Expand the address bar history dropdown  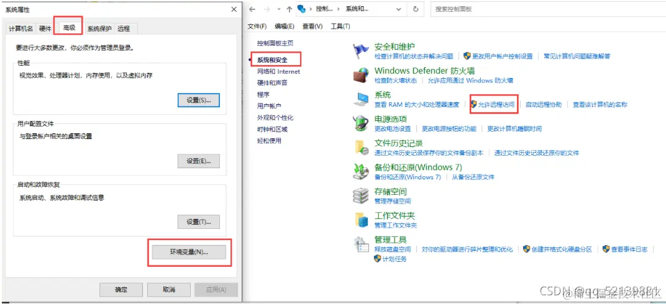[x=398, y=9]
